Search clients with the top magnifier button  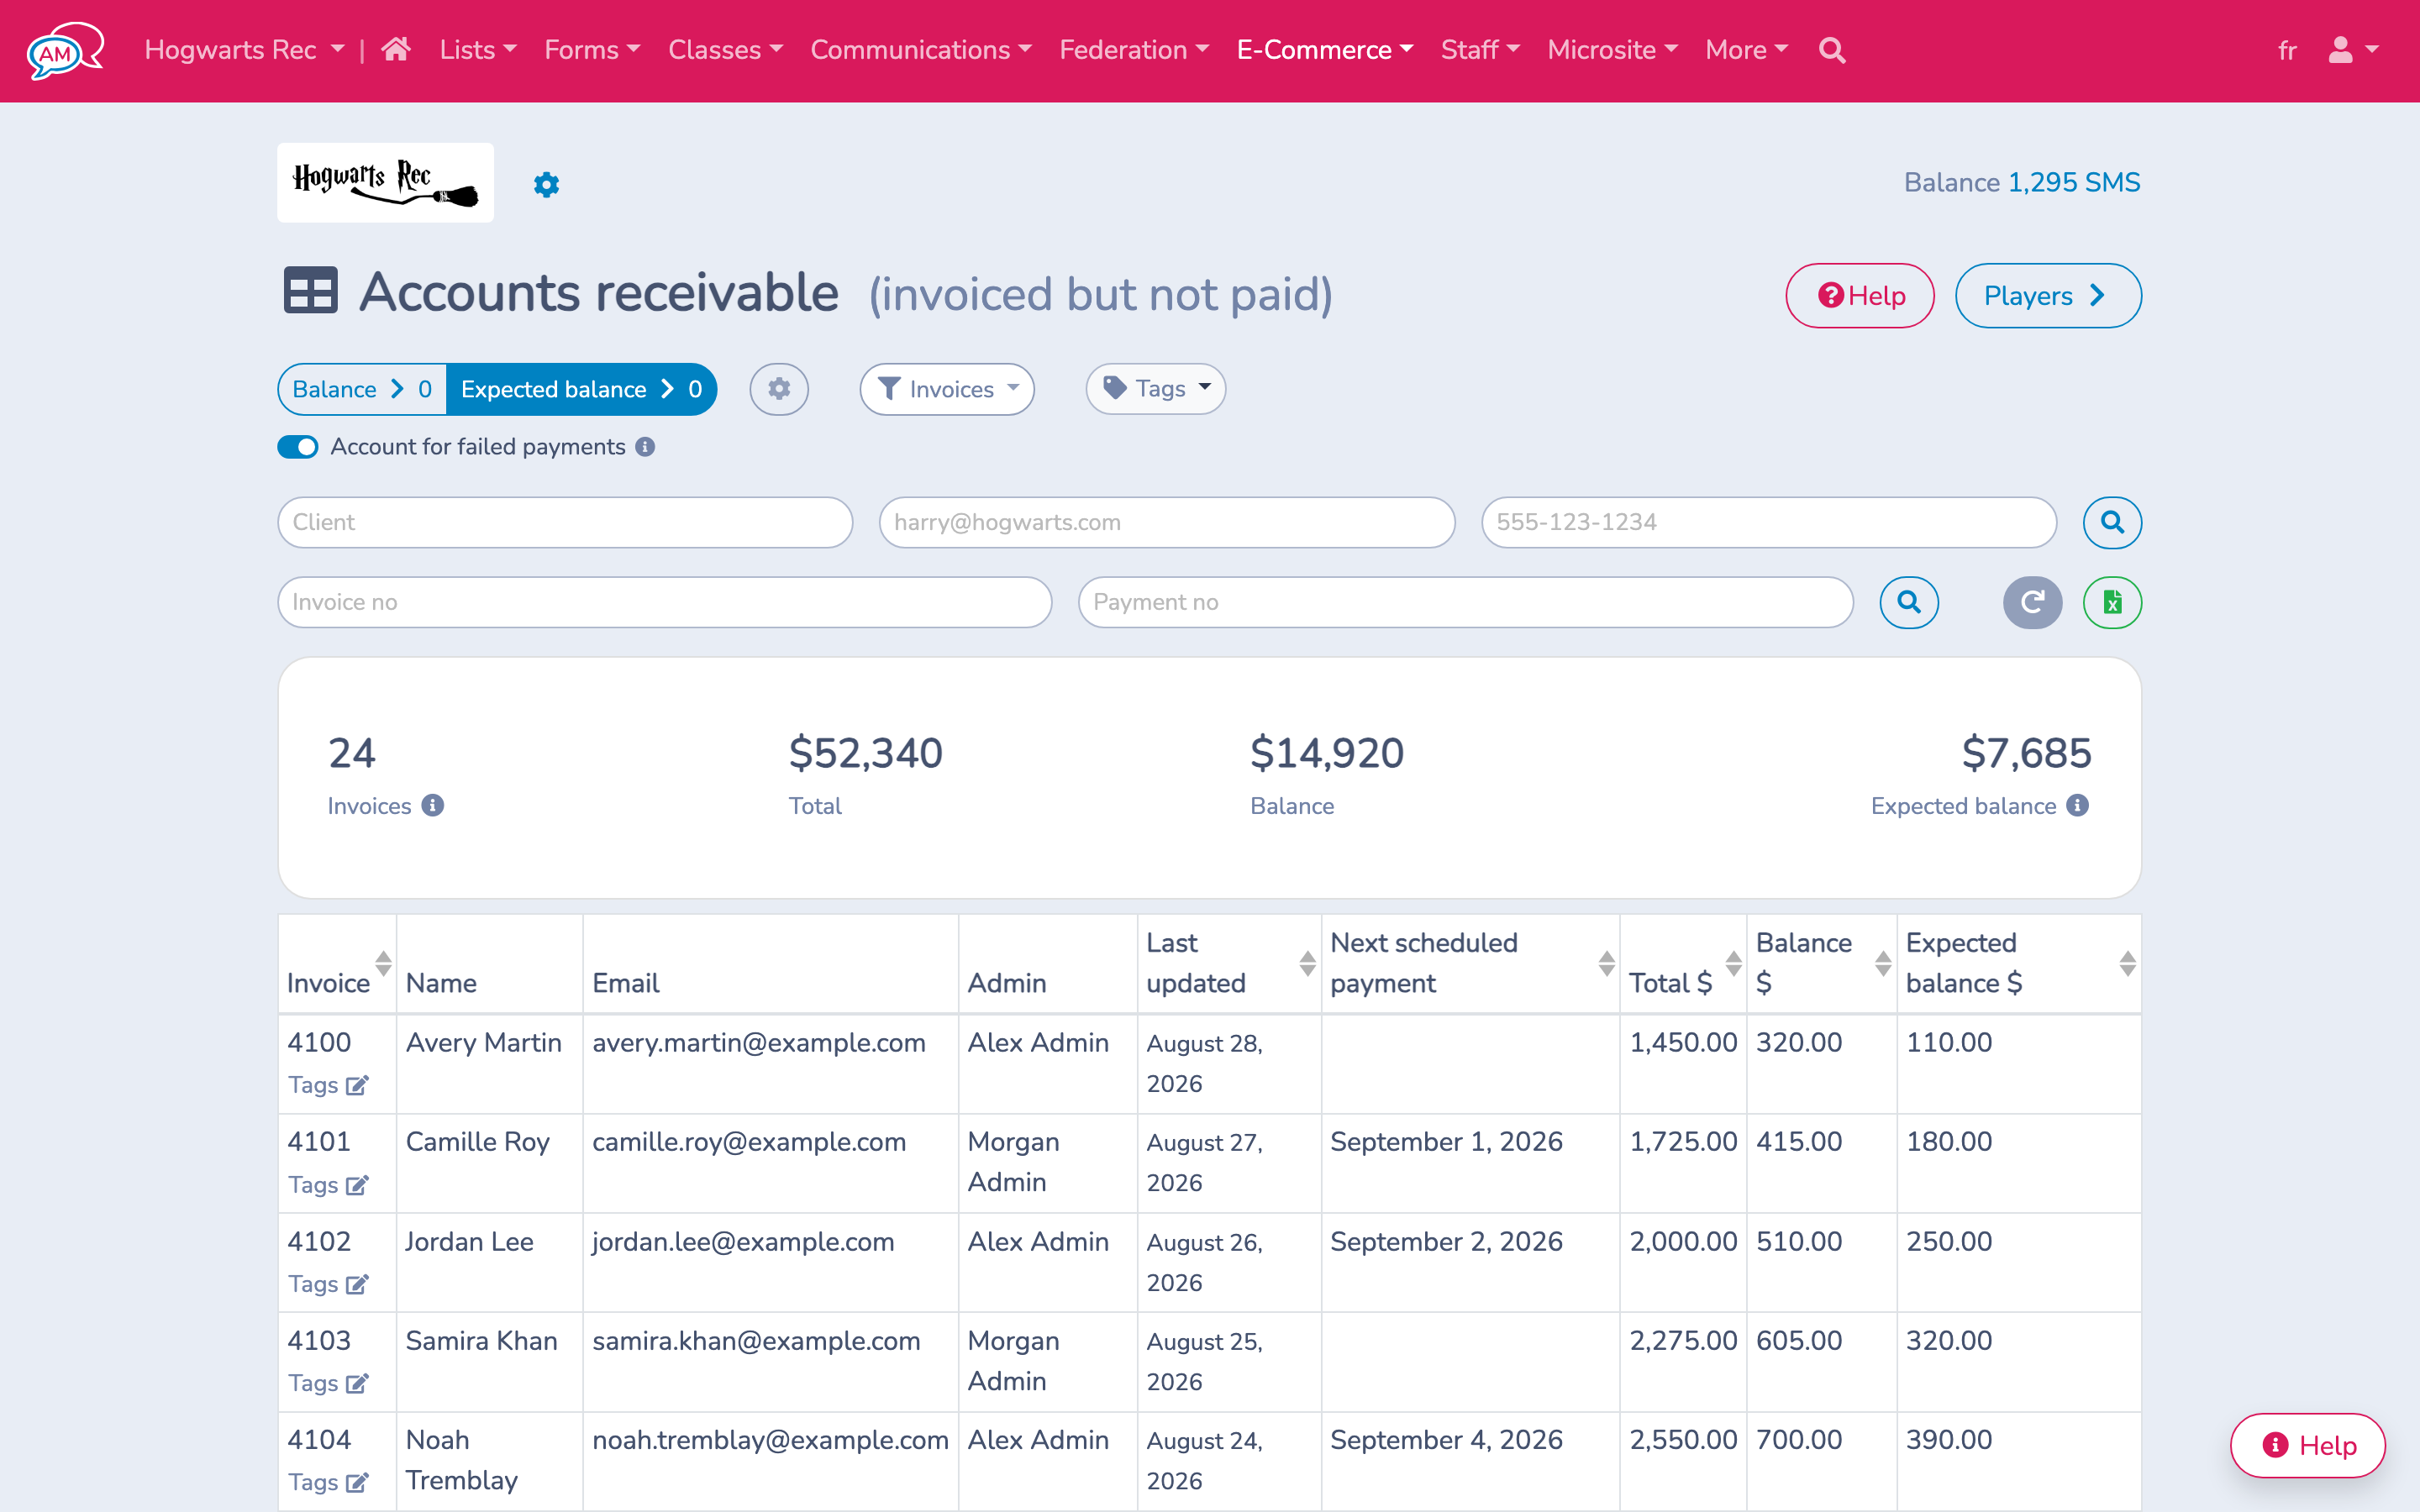click(x=2112, y=522)
